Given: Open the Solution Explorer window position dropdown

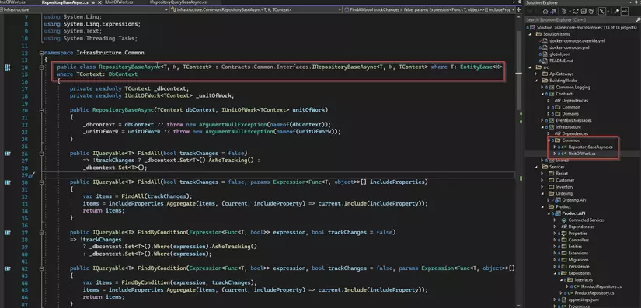Looking at the screenshot, I should (630, 2).
